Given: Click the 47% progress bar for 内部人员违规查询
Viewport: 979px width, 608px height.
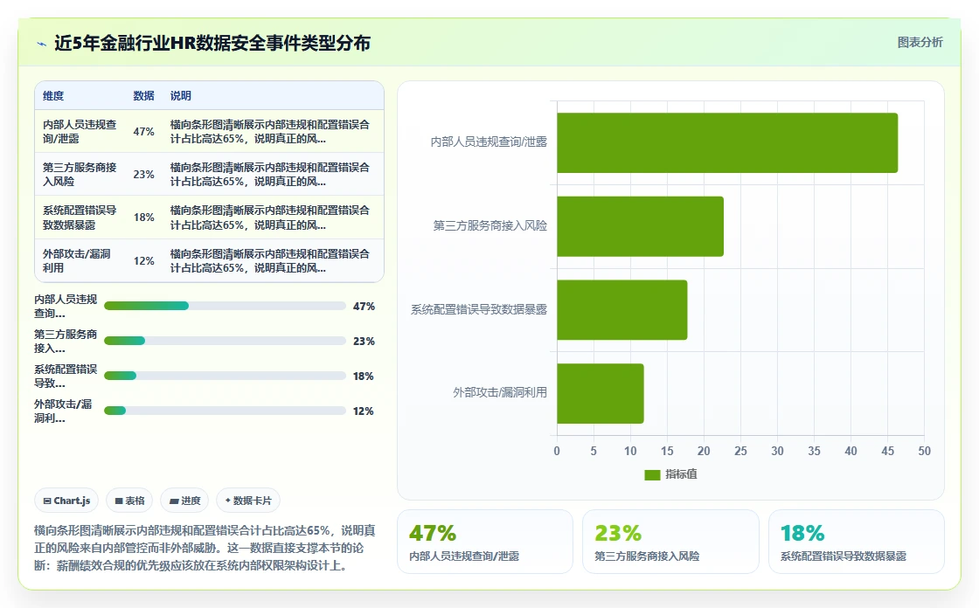Looking at the screenshot, I should 225,306.
